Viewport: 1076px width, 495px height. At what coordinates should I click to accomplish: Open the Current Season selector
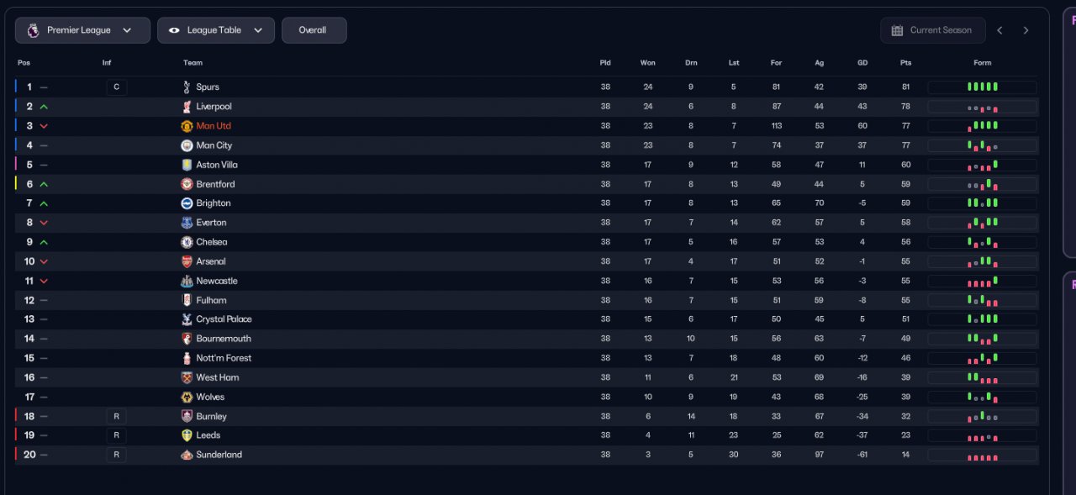tap(931, 30)
